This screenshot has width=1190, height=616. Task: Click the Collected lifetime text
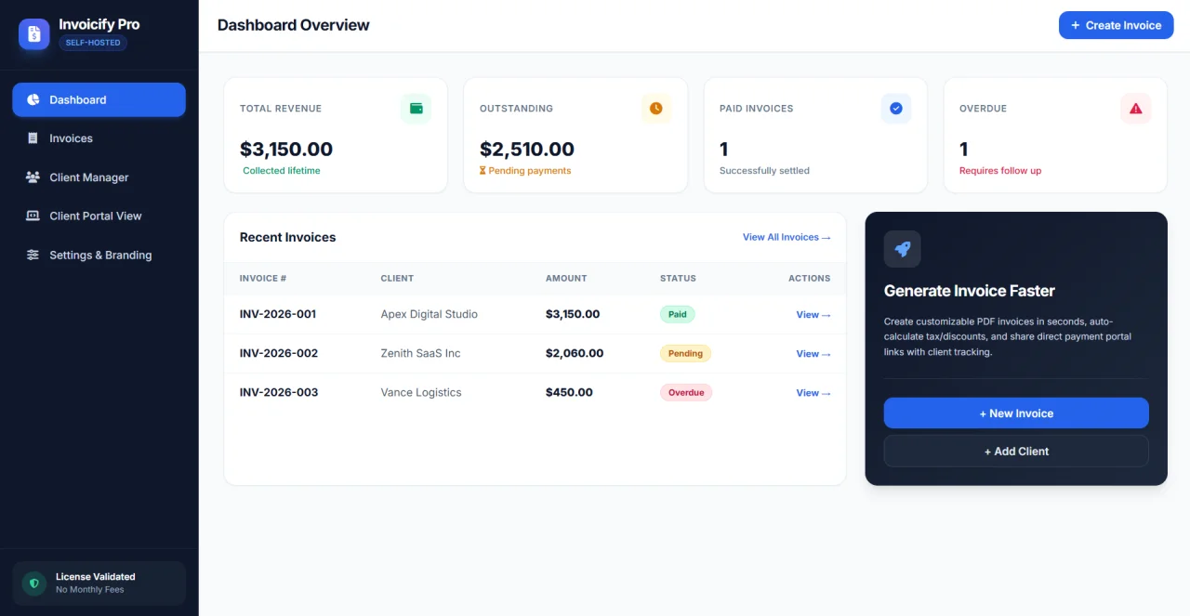282,171
